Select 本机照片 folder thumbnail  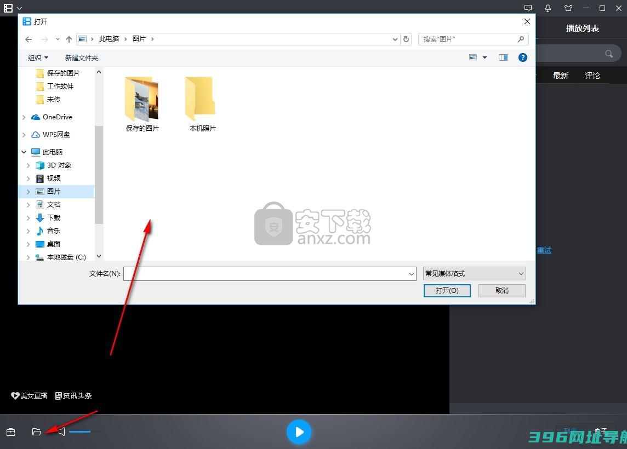202,104
